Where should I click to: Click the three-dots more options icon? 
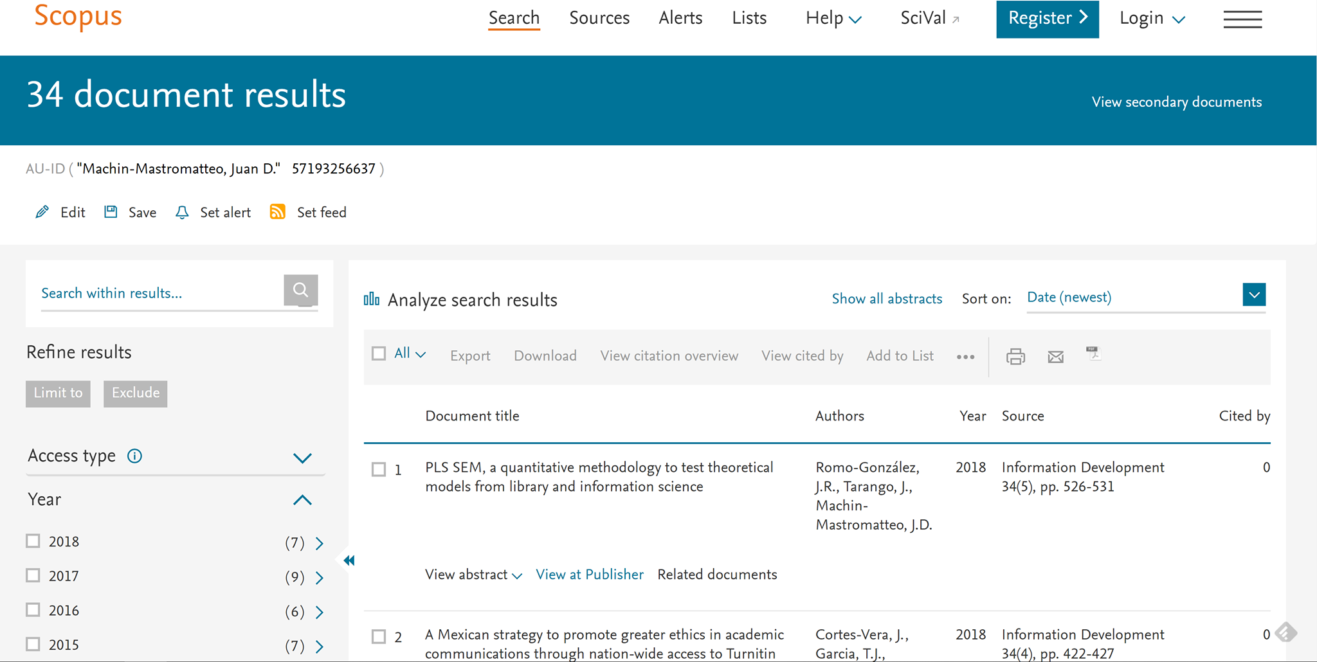point(965,357)
